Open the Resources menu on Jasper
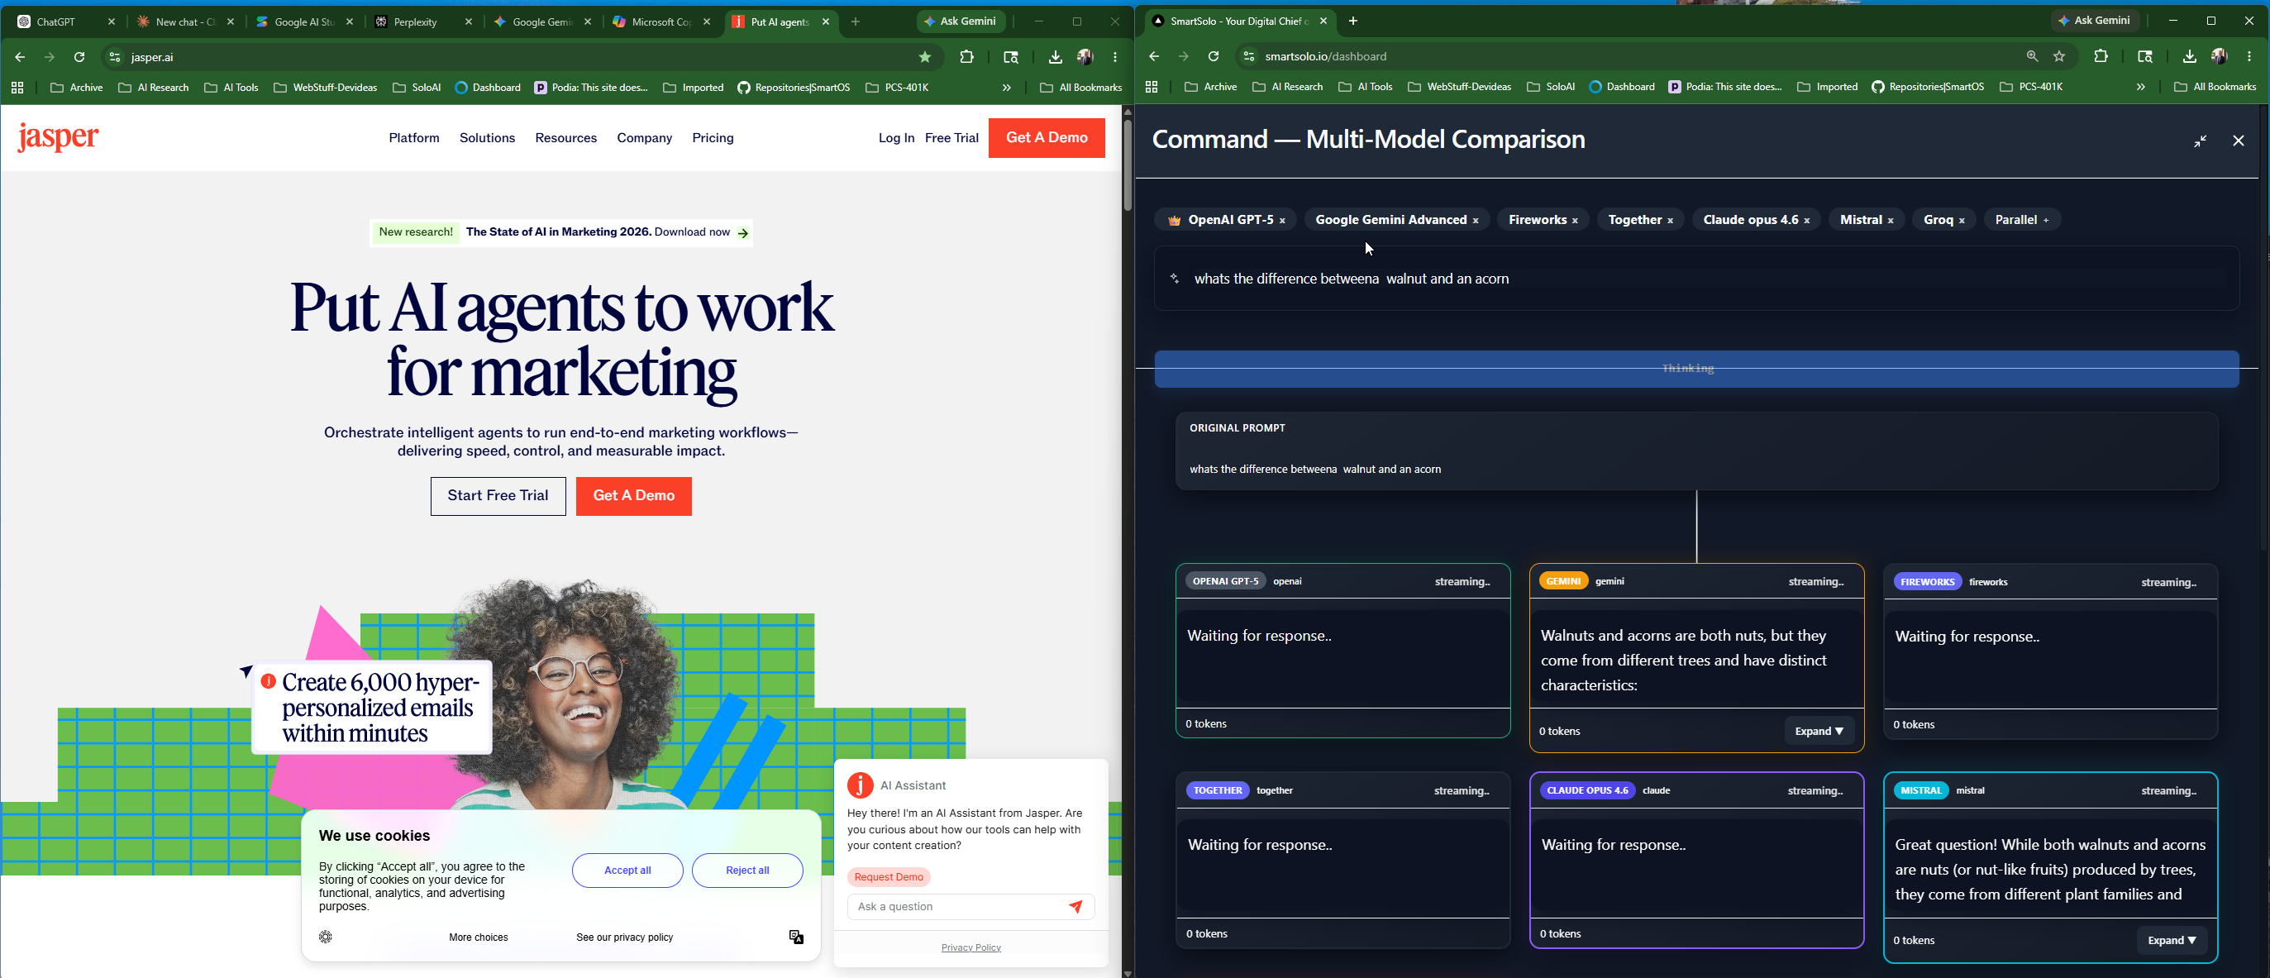Screen dimensions: 2270x978 [565, 138]
